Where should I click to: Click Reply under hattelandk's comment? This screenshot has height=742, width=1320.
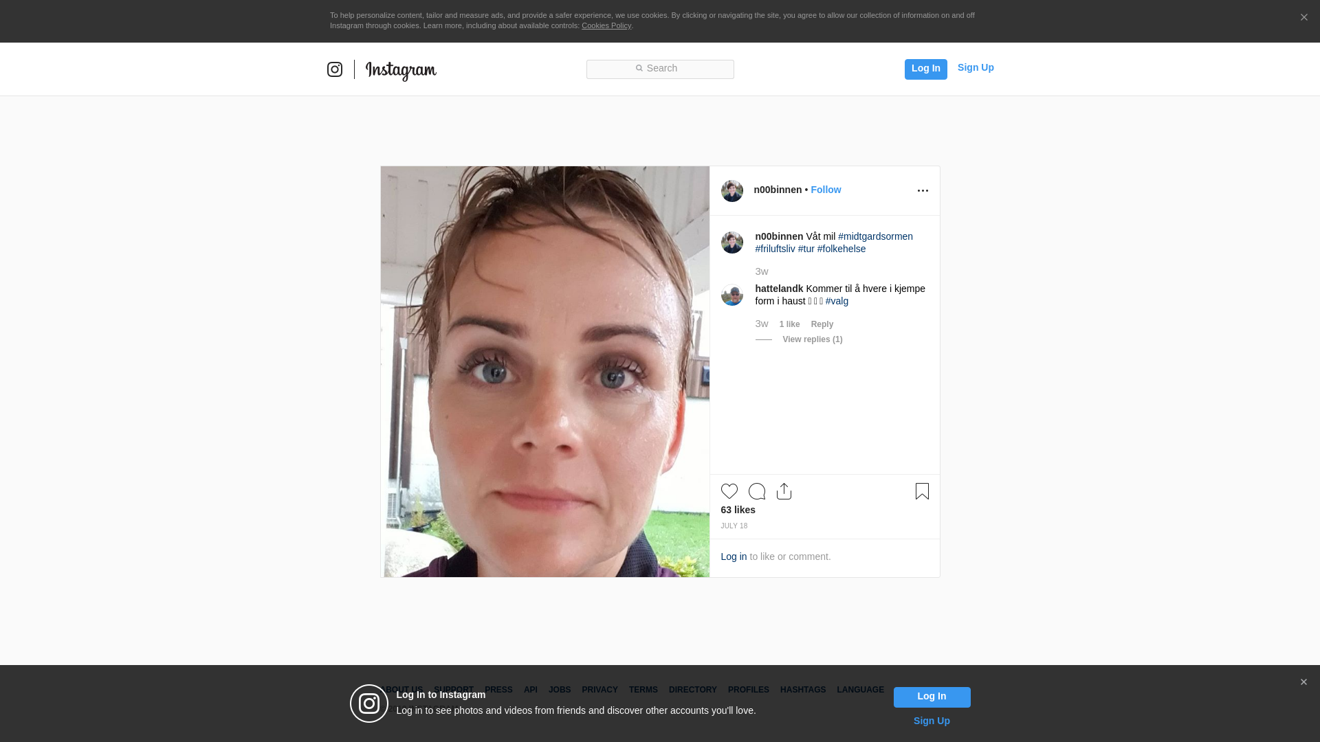pos(822,324)
